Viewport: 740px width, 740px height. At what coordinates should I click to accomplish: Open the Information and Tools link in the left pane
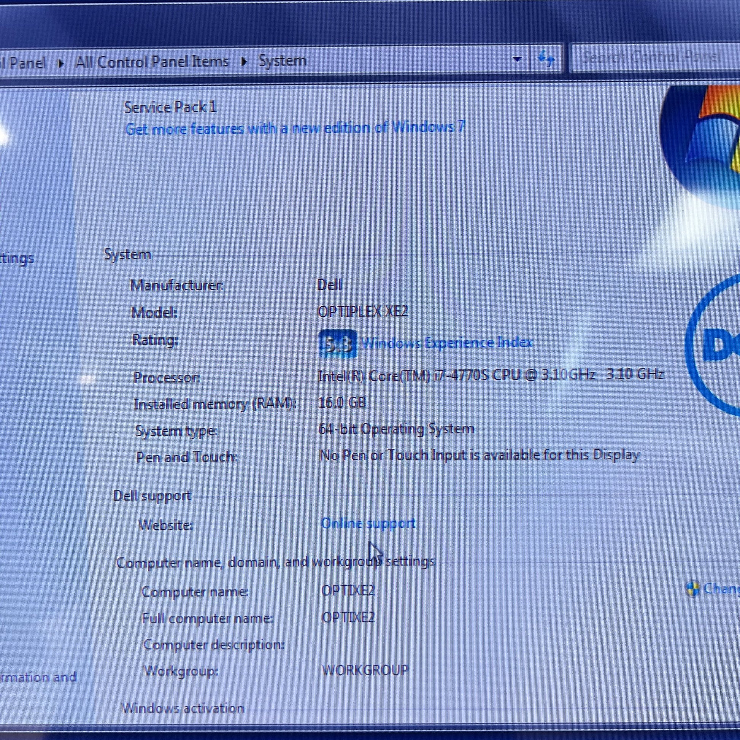(38, 677)
